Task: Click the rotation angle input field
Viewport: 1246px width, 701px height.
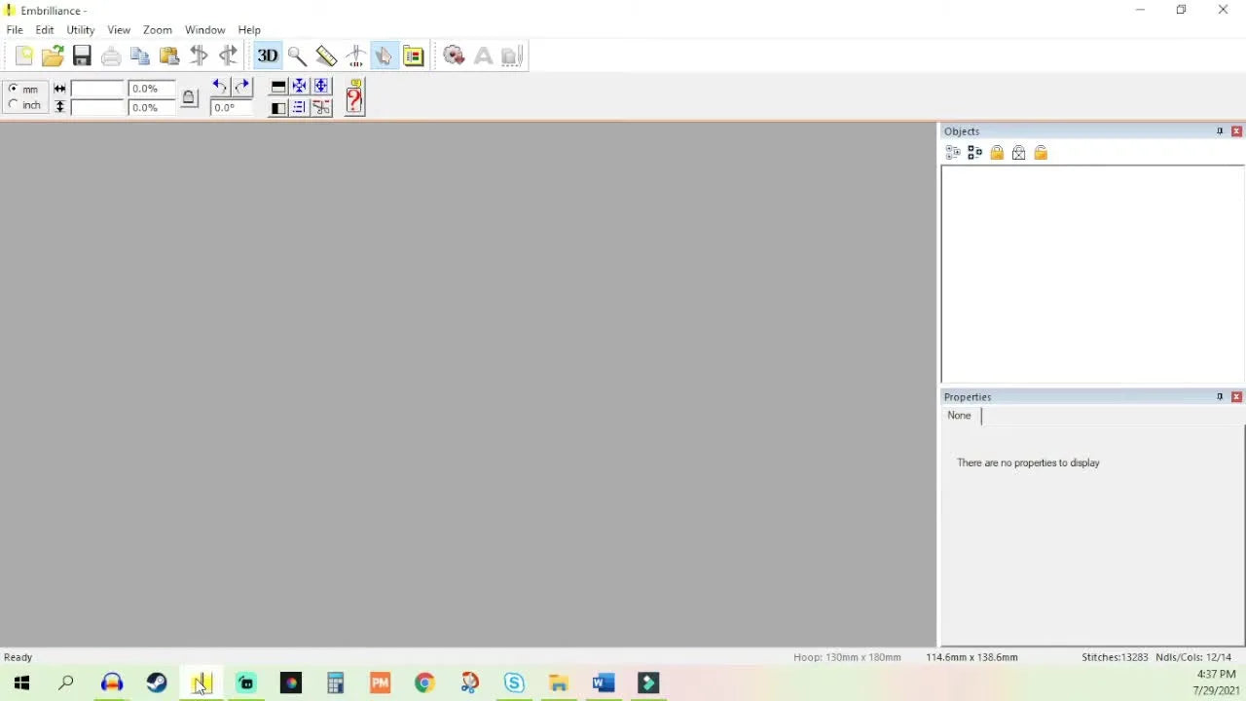Action: coord(230,107)
